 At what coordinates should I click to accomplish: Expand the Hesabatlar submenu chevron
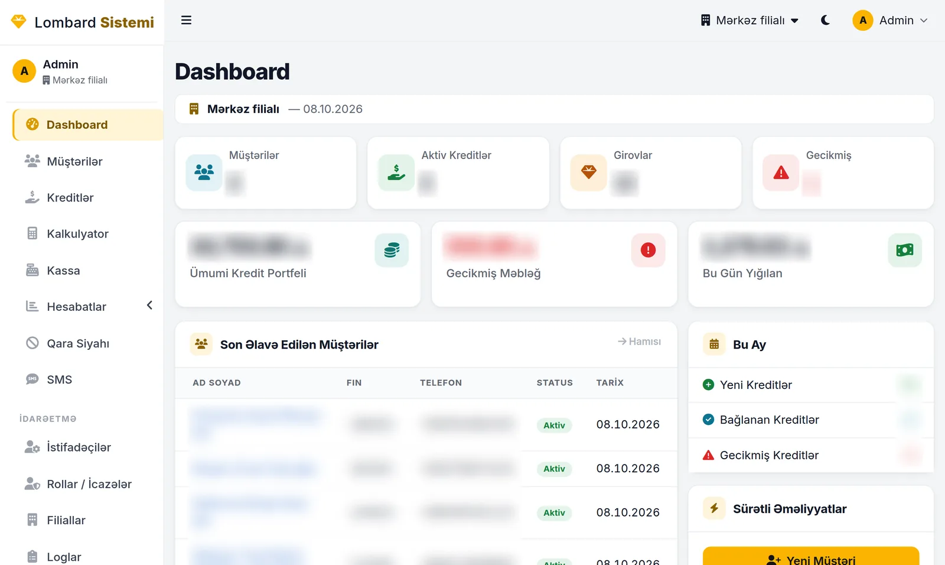tap(149, 306)
